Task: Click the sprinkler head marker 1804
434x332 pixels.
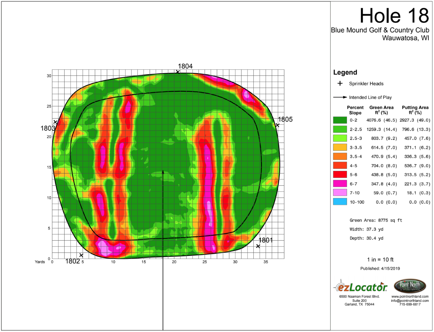Action: tap(178, 72)
